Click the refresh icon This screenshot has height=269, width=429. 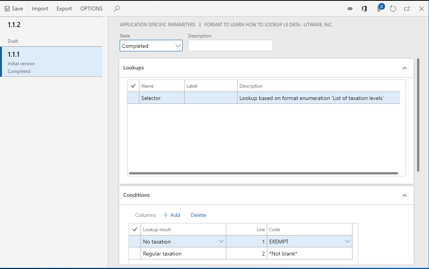tap(393, 9)
